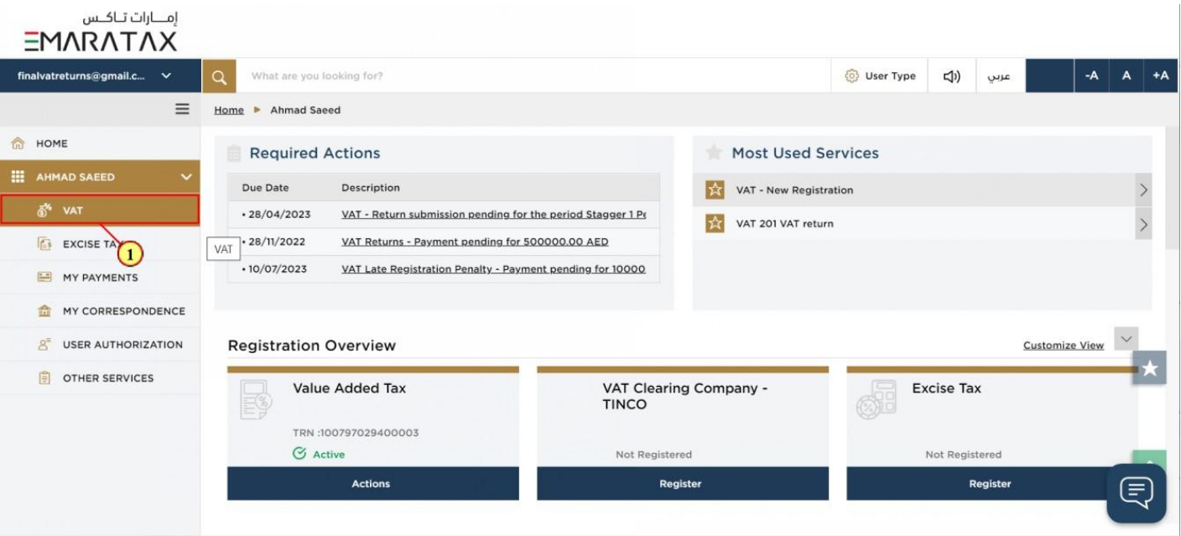Click the Home breadcrumb link
This screenshot has width=1181, height=536.
pos(229,110)
